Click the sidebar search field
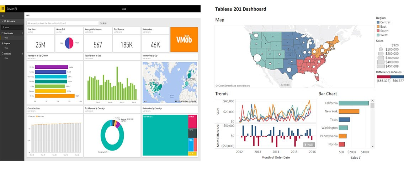The width and height of the screenshot is (409, 170). [x=12, y=27]
